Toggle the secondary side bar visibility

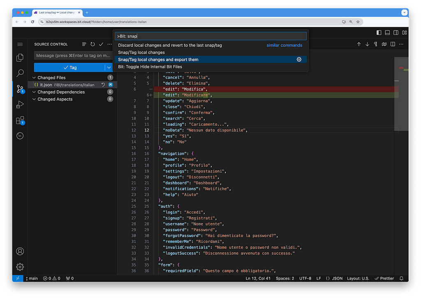[396, 32]
